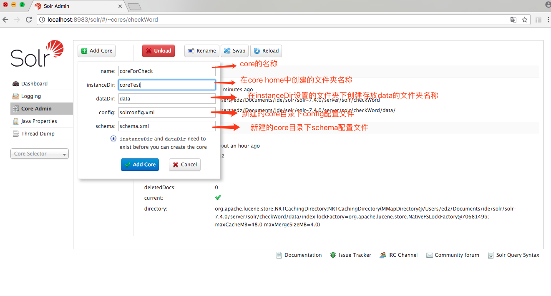Click the green plus icon on Add Core
Viewport: 551px width, 296px height.
(x=84, y=51)
